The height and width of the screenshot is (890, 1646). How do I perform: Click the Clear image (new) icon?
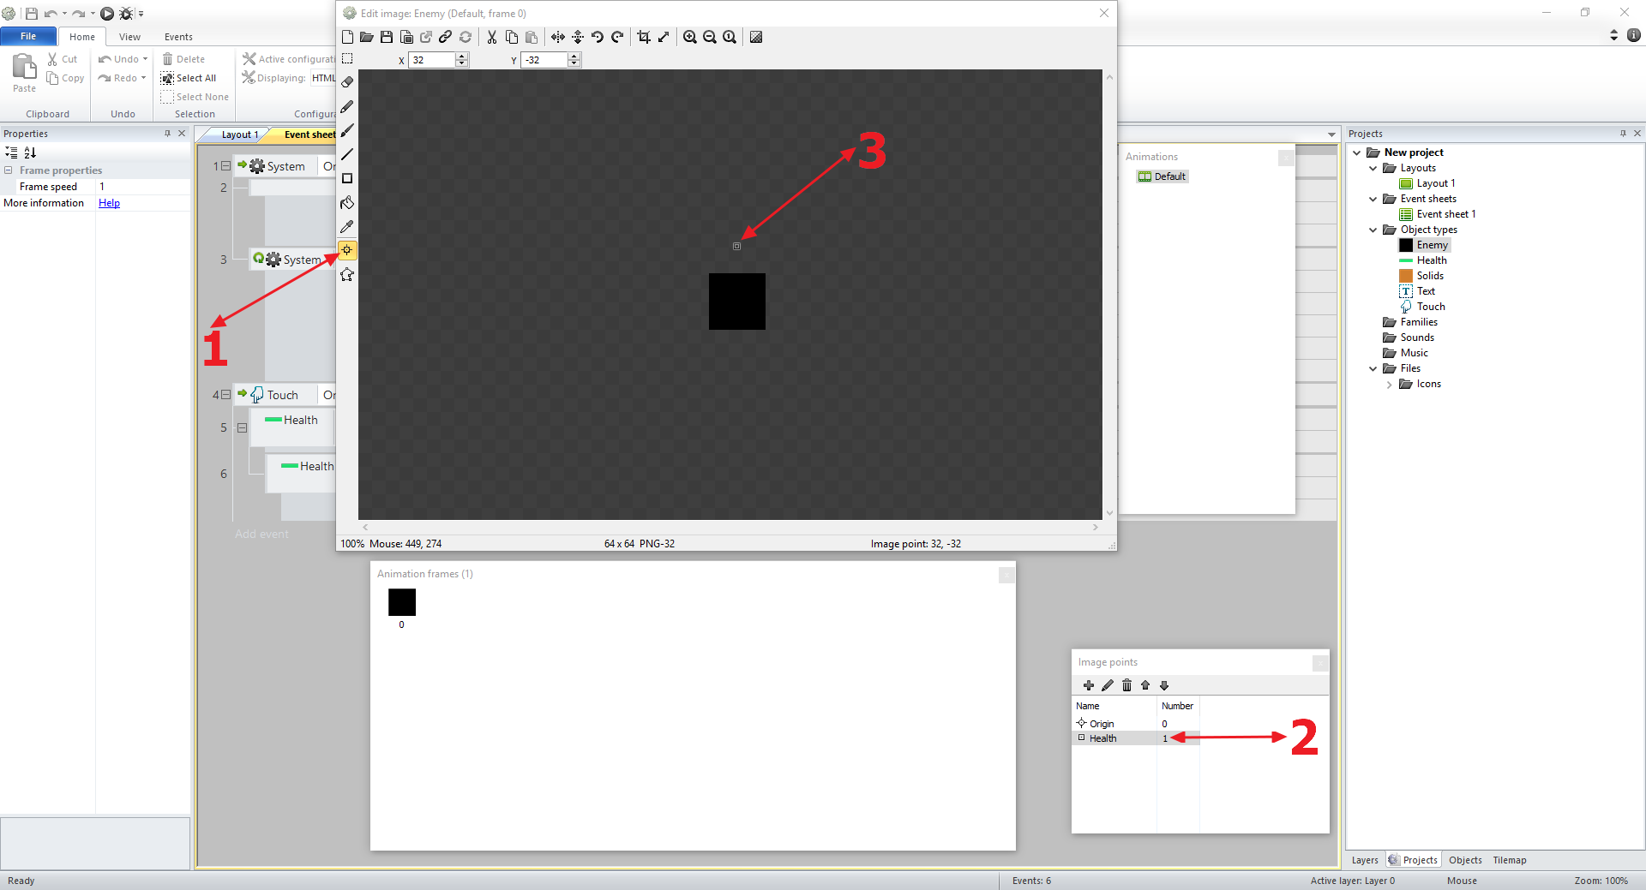click(x=347, y=37)
